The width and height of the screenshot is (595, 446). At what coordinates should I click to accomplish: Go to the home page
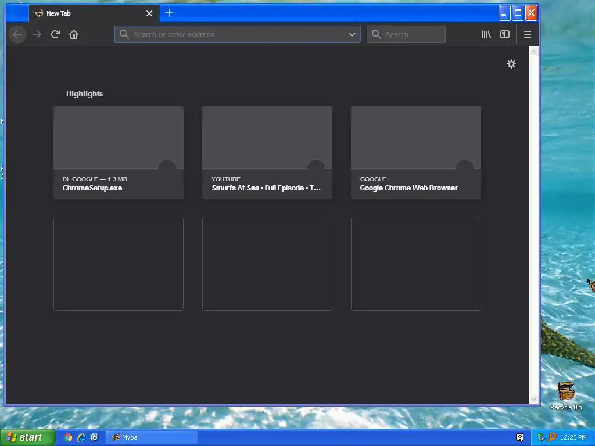coord(74,34)
